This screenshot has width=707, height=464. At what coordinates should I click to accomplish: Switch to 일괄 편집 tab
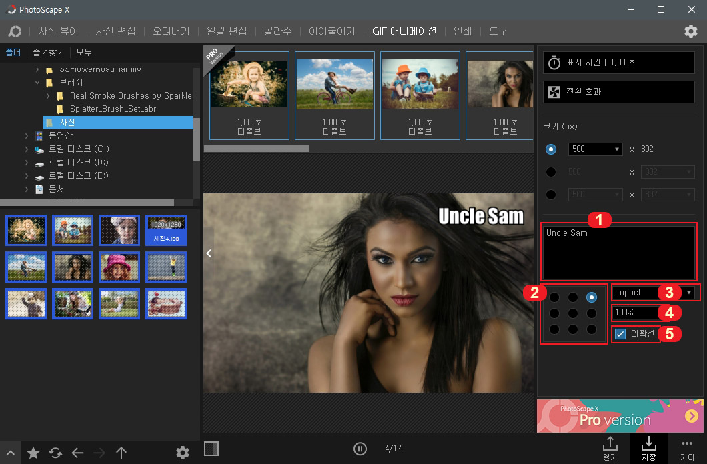227,31
